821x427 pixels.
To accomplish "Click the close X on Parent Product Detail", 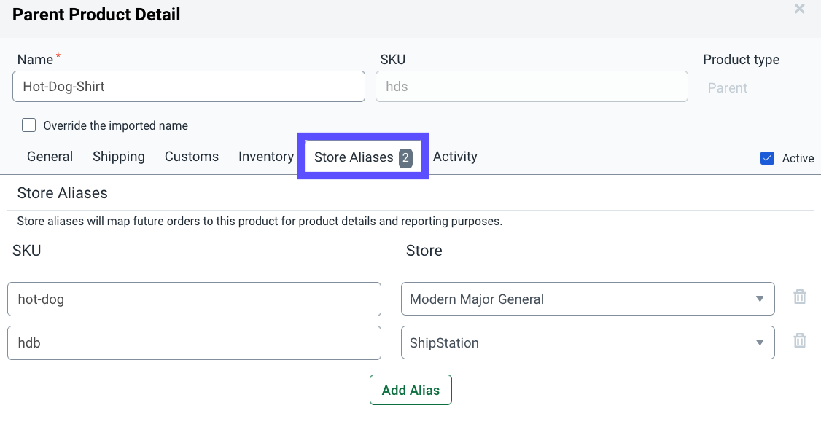I will pos(799,9).
